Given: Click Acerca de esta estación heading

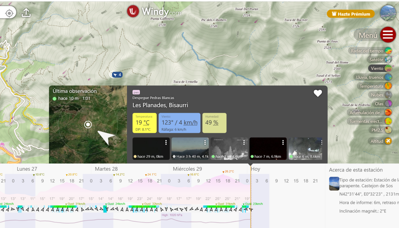Looking at the screenshot, I should 356,170.
